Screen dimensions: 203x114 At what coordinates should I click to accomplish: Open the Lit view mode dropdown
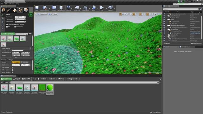[50, 14]
